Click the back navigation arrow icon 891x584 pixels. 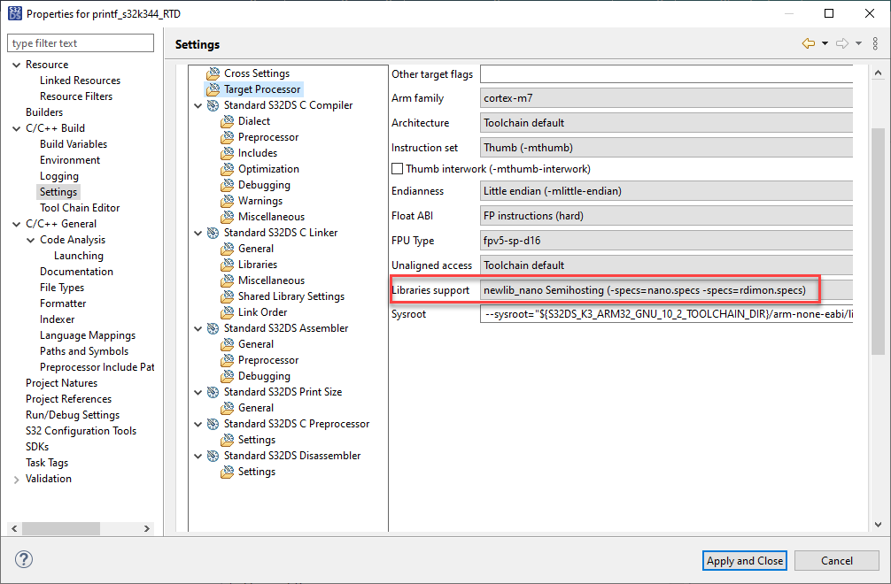point(808,43)
